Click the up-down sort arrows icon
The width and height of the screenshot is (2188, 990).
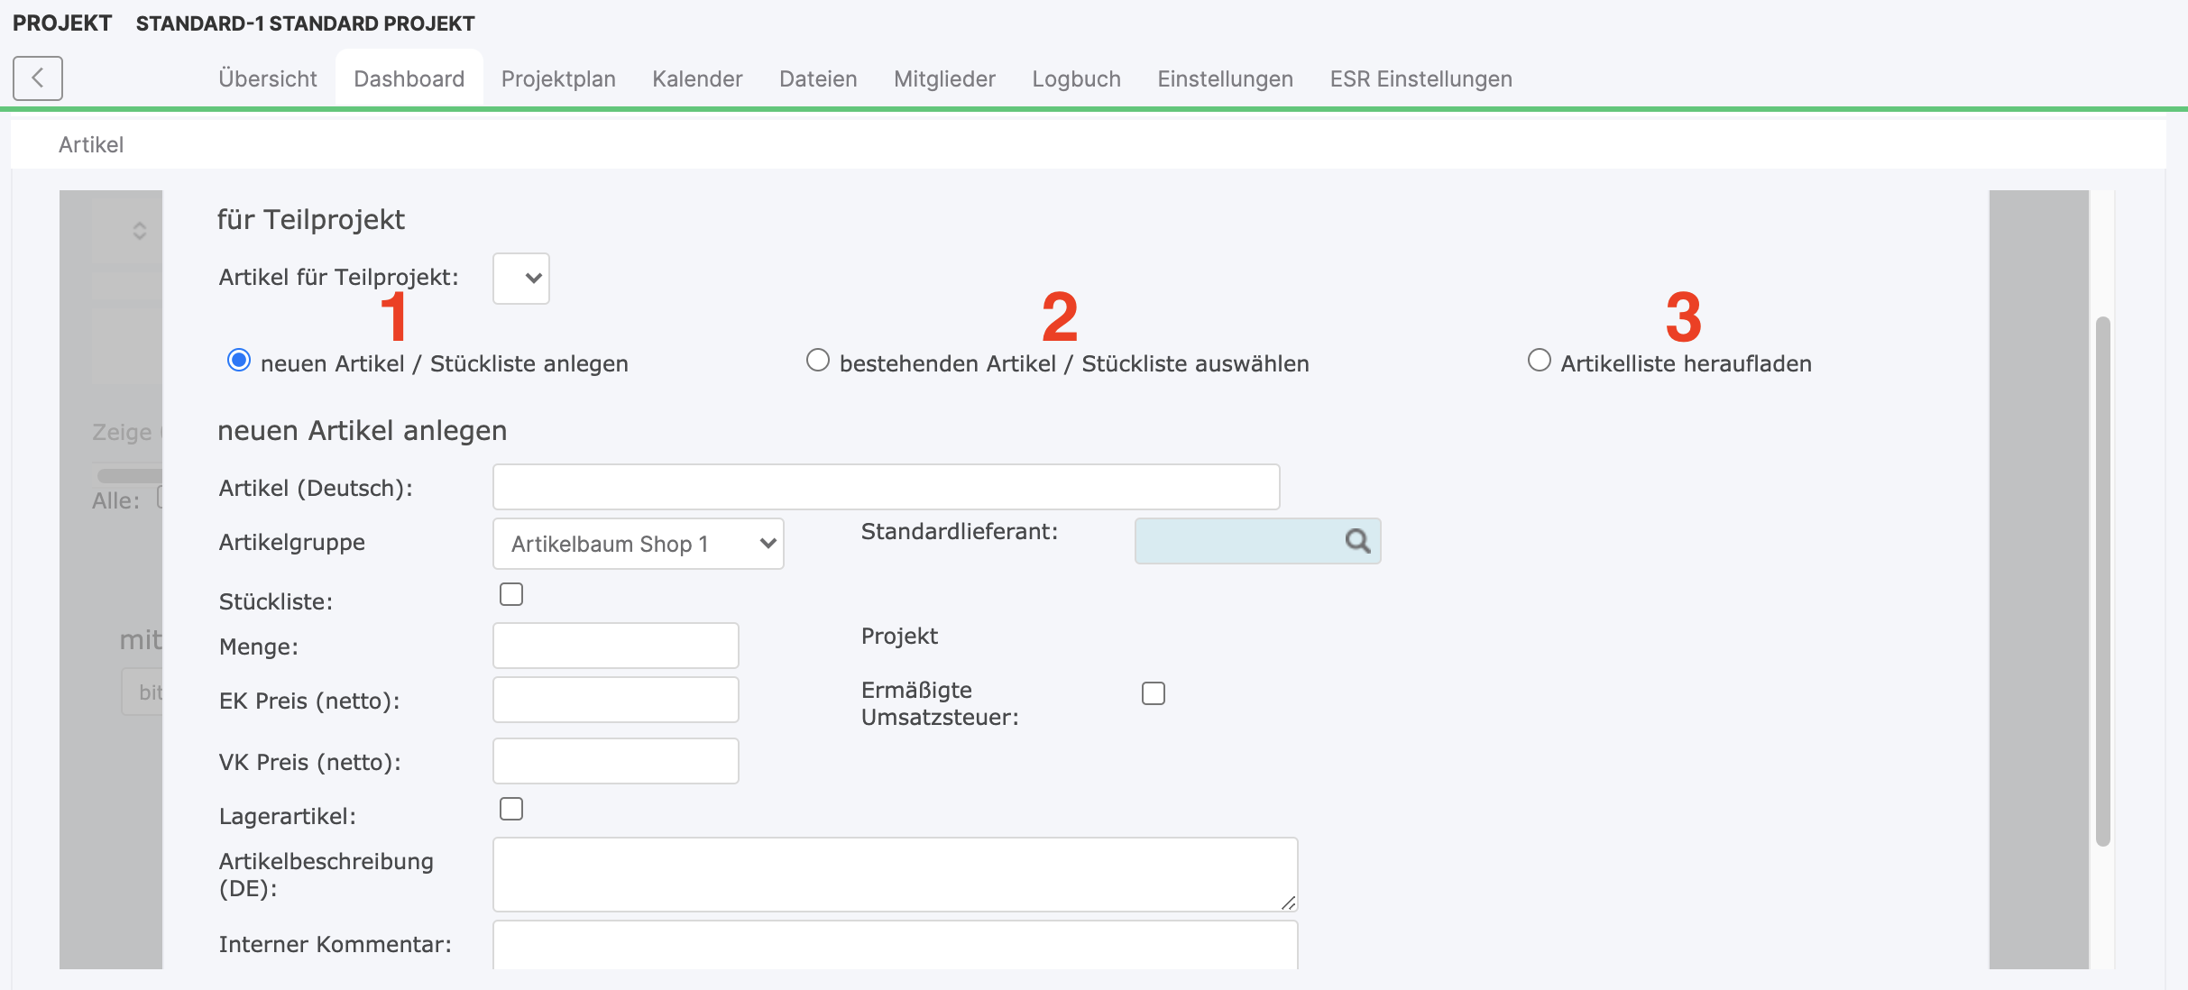click(x=139, y=231)
